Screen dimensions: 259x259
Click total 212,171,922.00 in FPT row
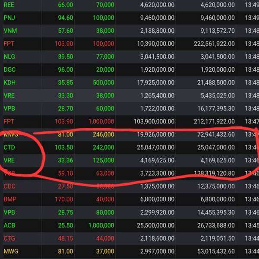[x=214, y=122]
